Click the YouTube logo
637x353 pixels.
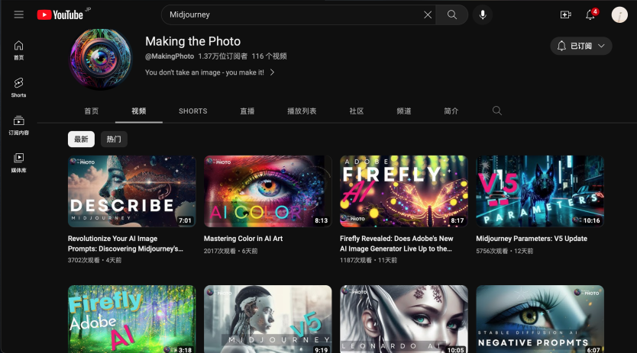60,15
